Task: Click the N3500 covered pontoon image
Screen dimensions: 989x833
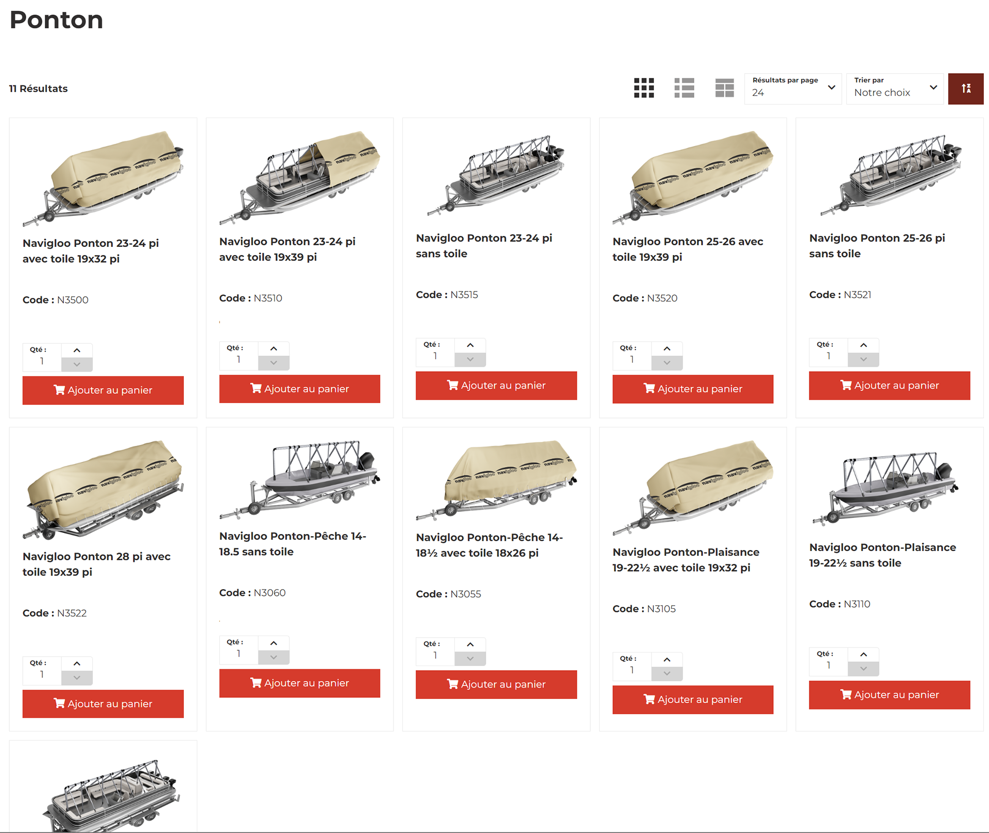Action: tap(103, 179)
